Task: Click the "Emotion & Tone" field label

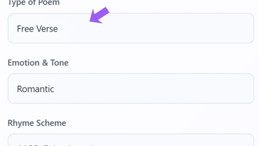Action: click(38, 63)
